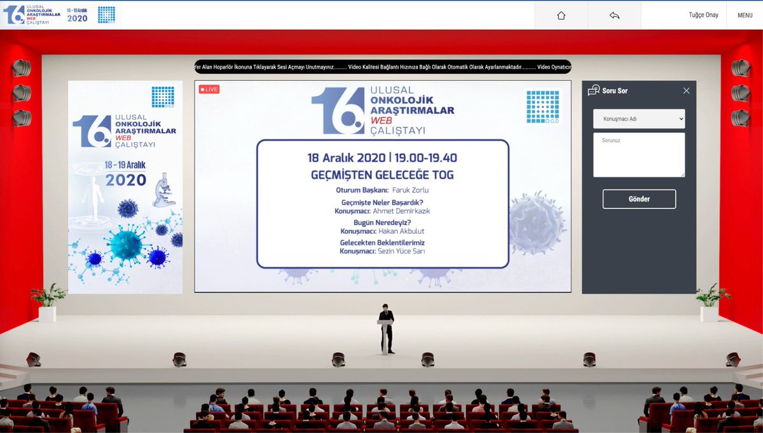
Task: Click the text "Oturum Başkanı: Faruk Zorlu"
Action: point(382,190)
